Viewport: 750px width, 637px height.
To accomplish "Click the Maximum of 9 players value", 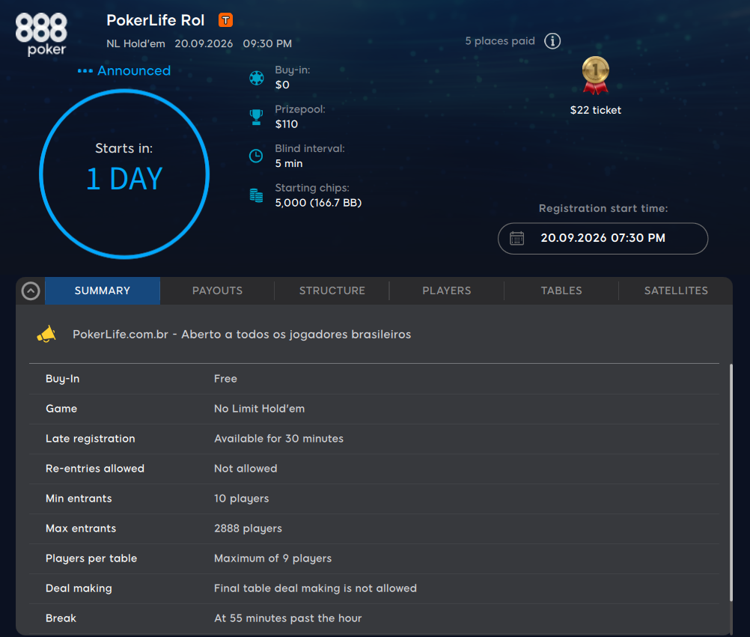I will click(x=272, y=558).
